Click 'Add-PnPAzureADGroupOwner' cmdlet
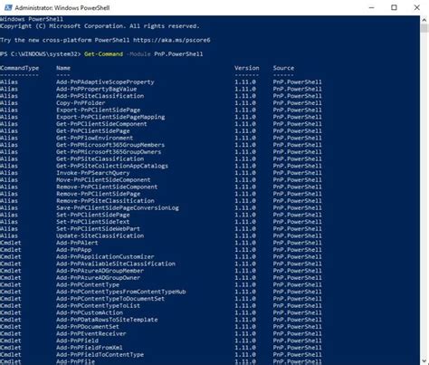 click(x=98, y=278)
